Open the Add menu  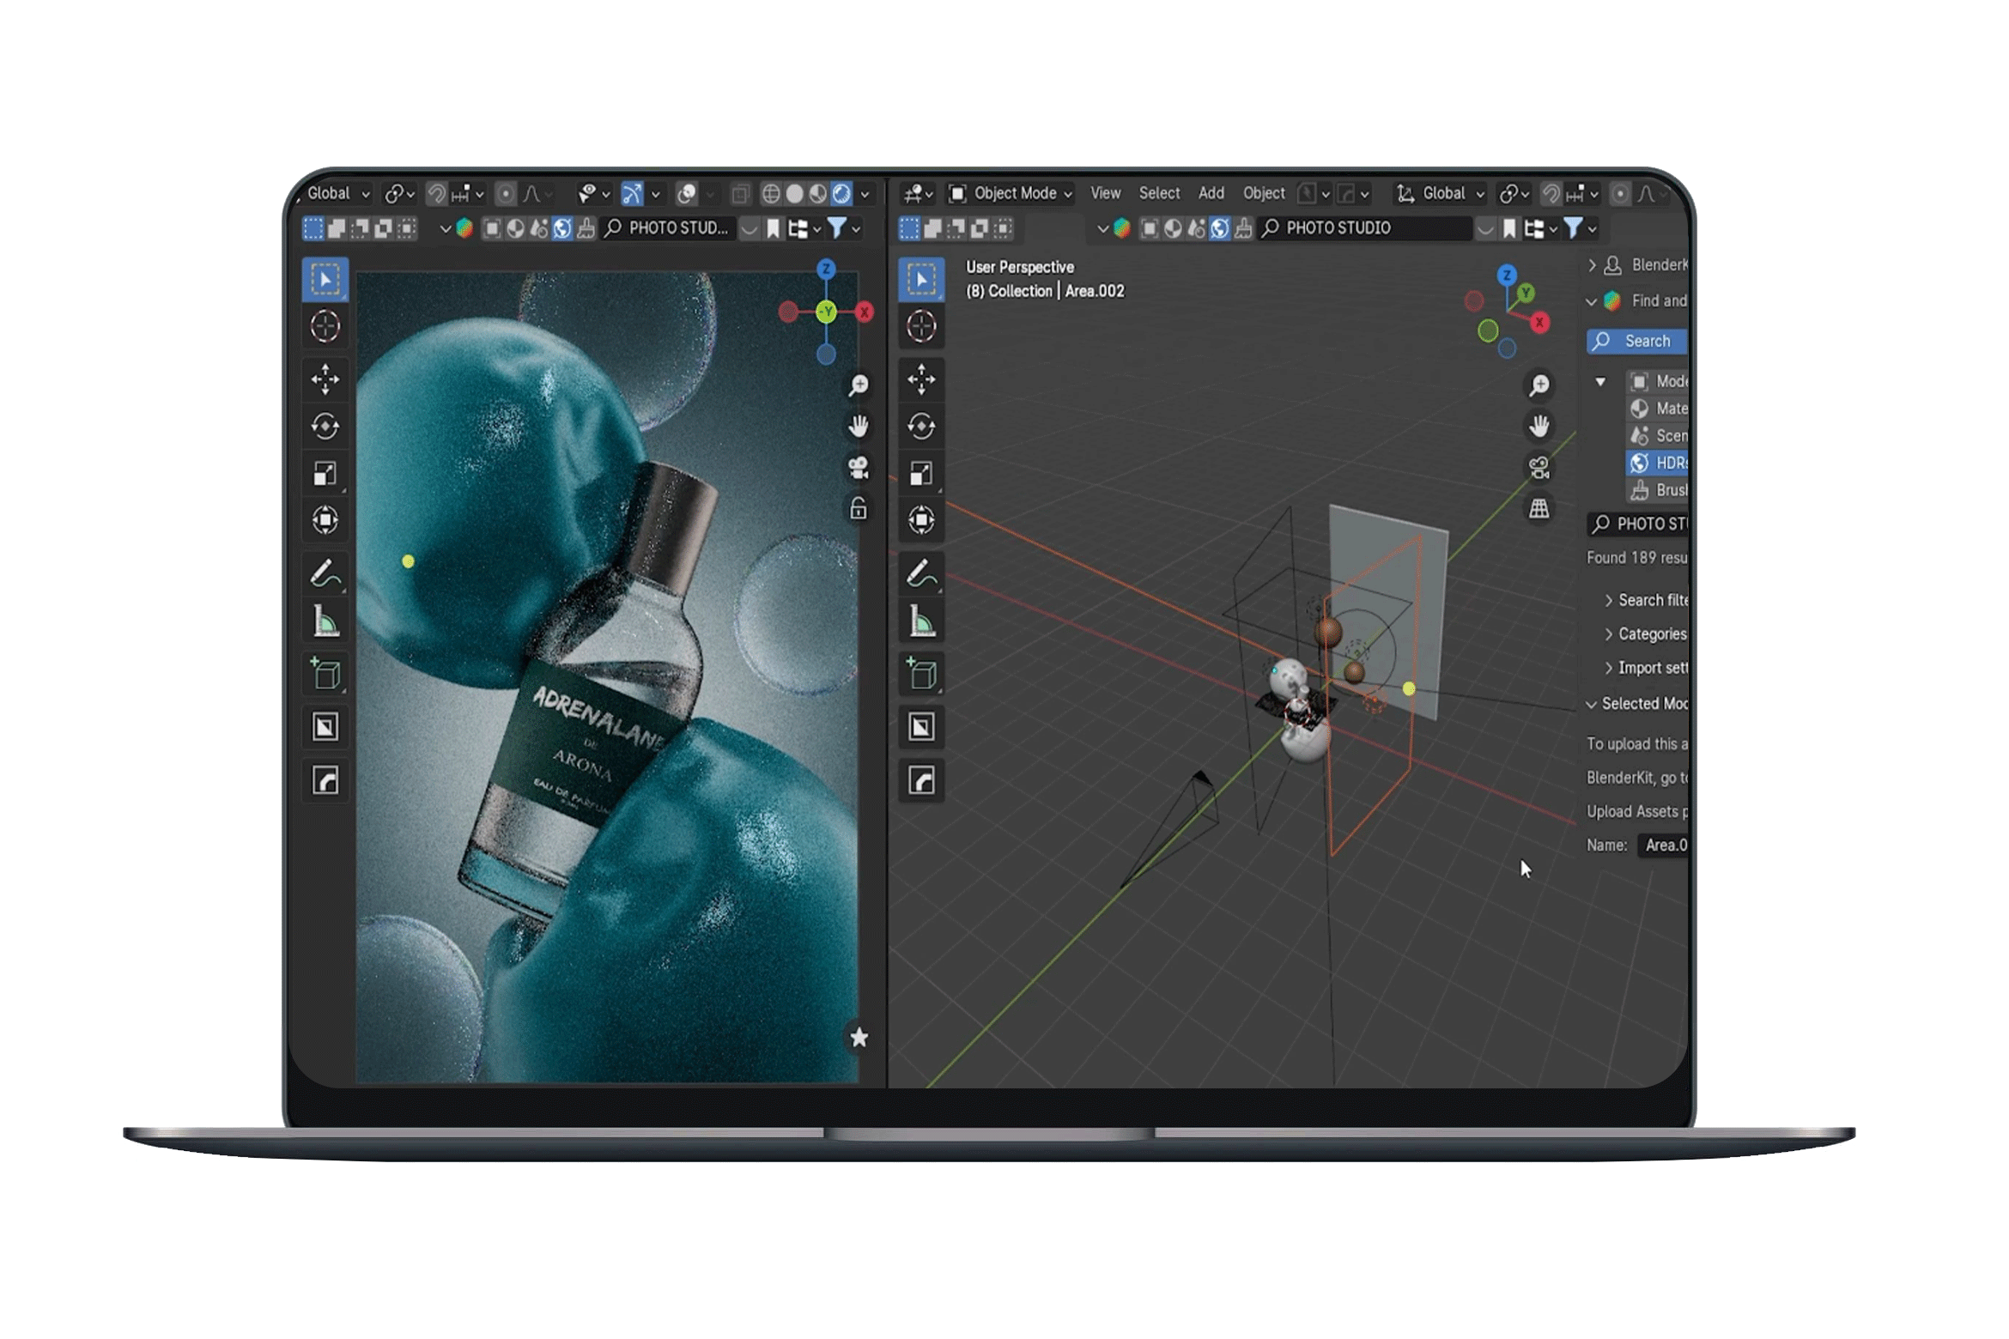pyautogui.click(x=1211, y=194)
